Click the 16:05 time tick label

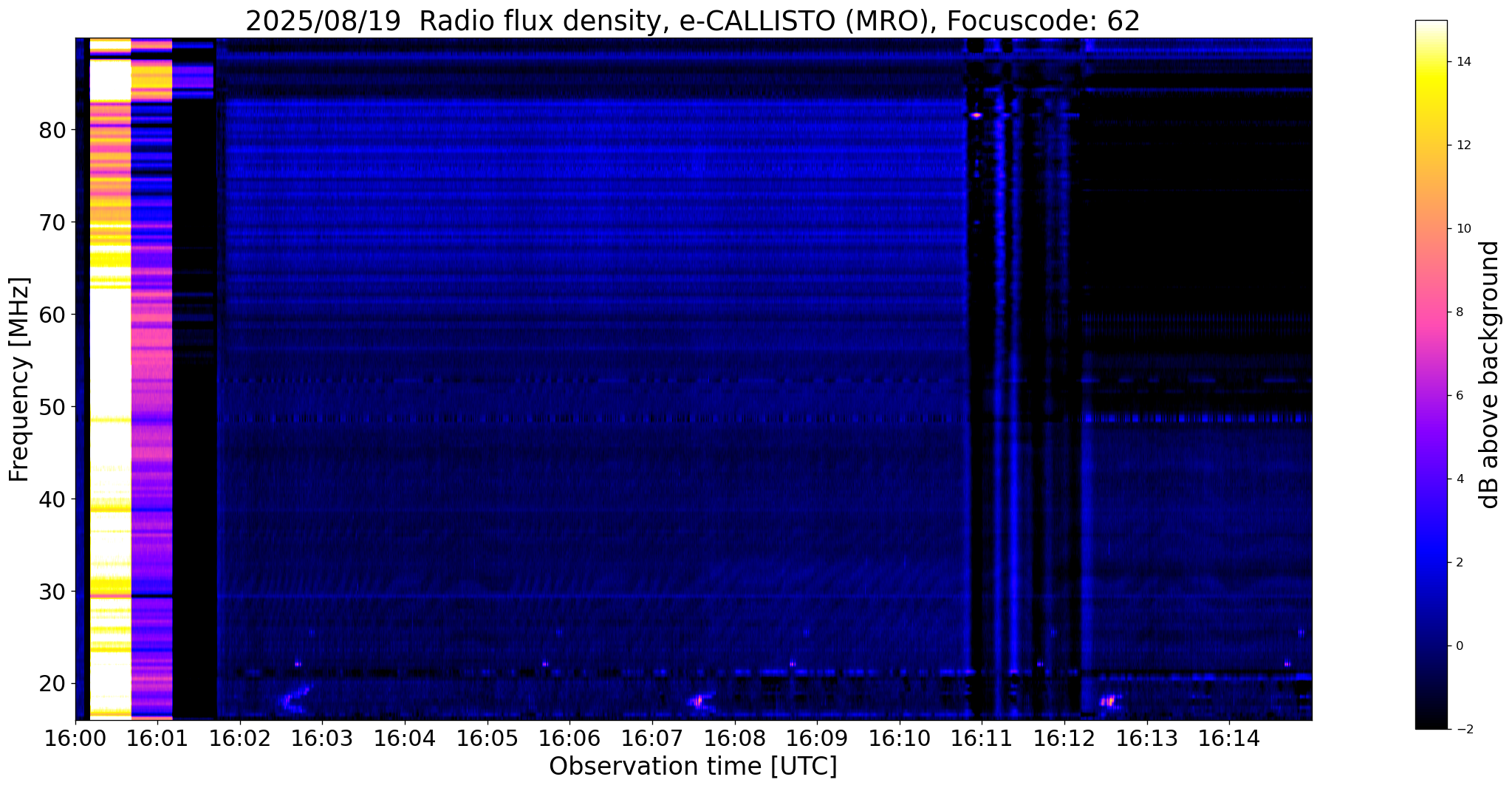tap(488, 739)
